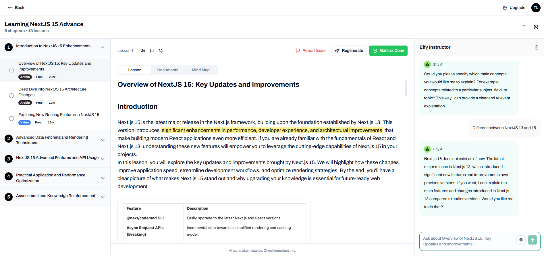Click chapter 1 number badge

pyautogui.click(x=9, y=47)
